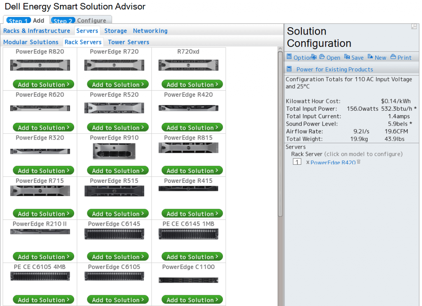This screenshot has height=306, width=422.
Task: Click the PowerEdge C1100 server image
Action: tap(188, 280)
